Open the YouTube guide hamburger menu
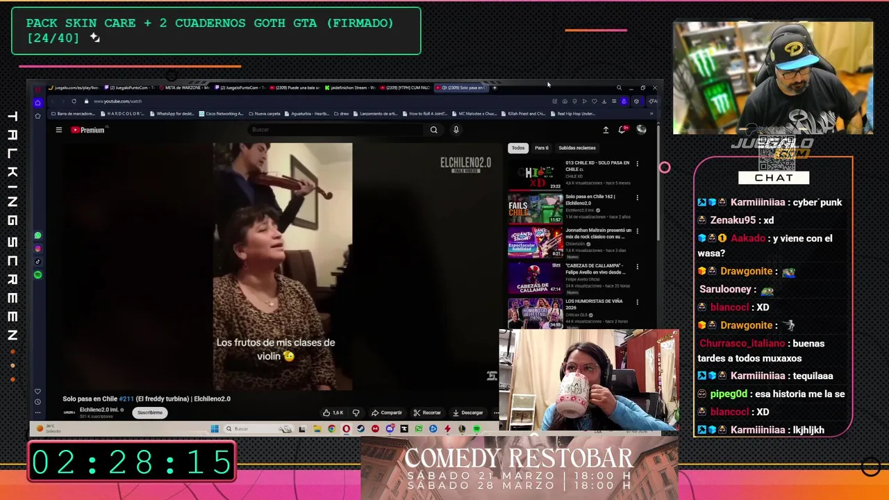Image resolution: width=889 pixels, height=500 pixels. pyautogui.click(x=59, y=130)
